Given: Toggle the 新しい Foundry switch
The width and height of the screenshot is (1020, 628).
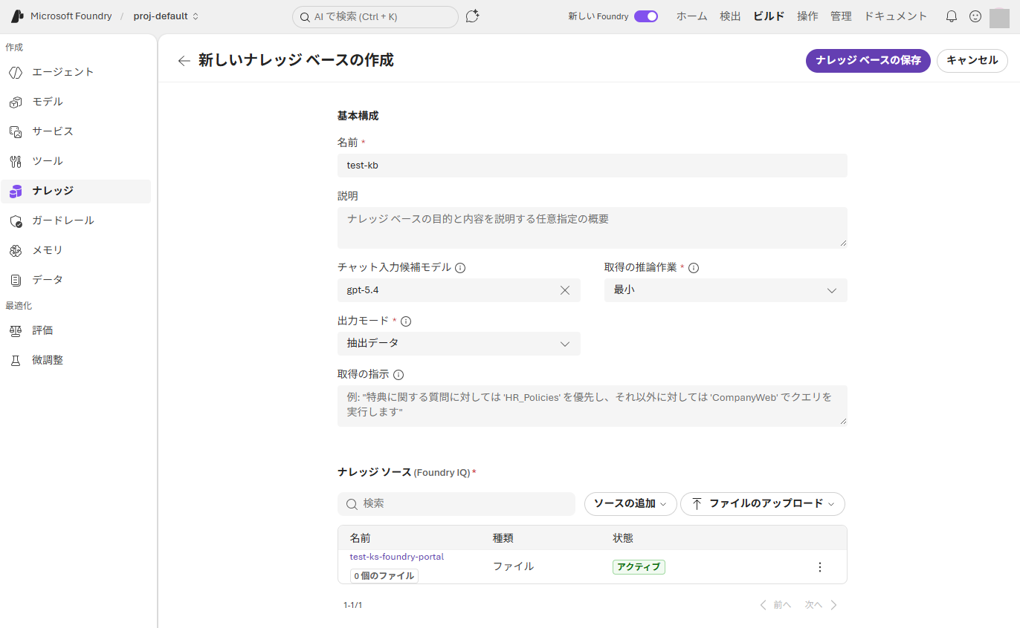Looking at the screenshot, I should pyautogui.click(x=646, y=16).
